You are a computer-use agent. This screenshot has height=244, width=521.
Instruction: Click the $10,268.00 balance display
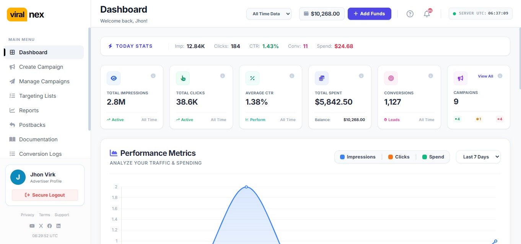coord(322,14)
